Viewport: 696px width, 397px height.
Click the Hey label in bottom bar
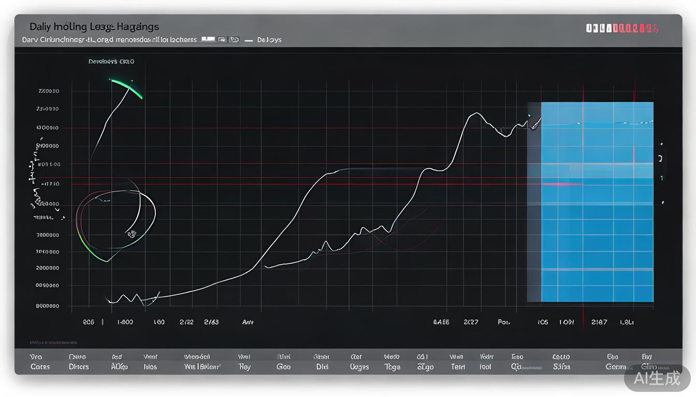click(244, 367)
